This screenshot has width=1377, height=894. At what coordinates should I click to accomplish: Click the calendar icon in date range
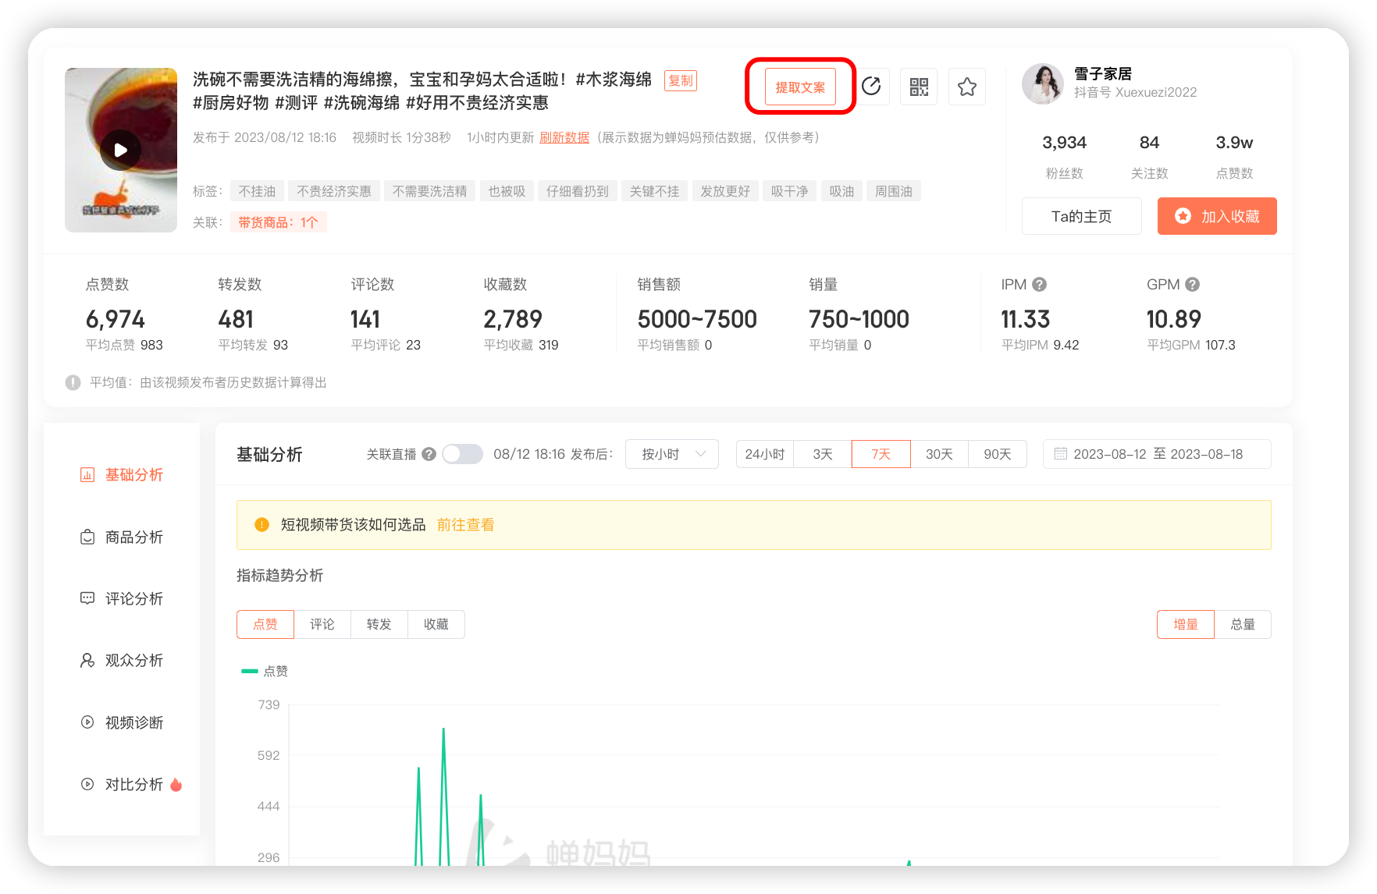(1060, 454)
